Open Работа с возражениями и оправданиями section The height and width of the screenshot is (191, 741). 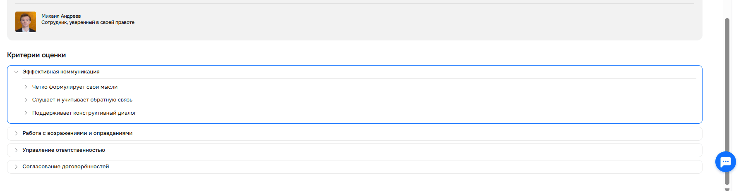77,133
